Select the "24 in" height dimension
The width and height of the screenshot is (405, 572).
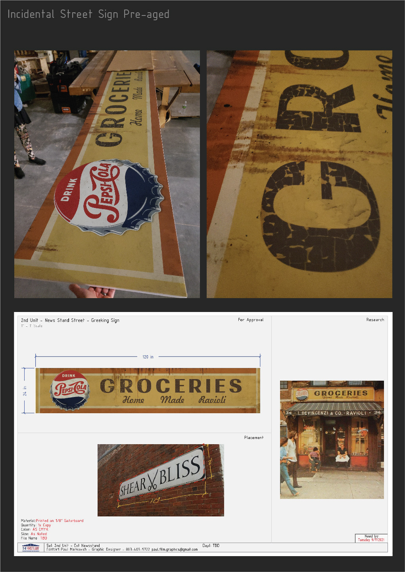pyautogui.click(x=25, y=391)
